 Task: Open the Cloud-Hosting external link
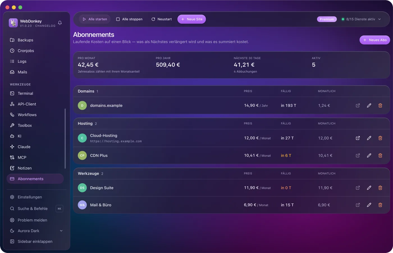coord(358,138)
